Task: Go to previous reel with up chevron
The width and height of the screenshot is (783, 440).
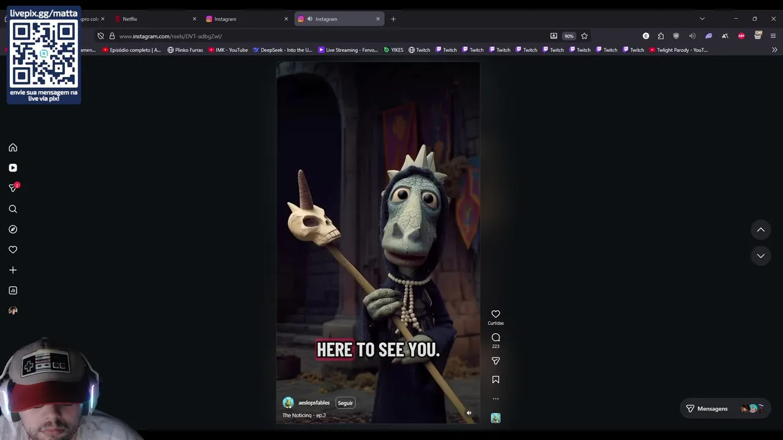Action: pos(761,230)
